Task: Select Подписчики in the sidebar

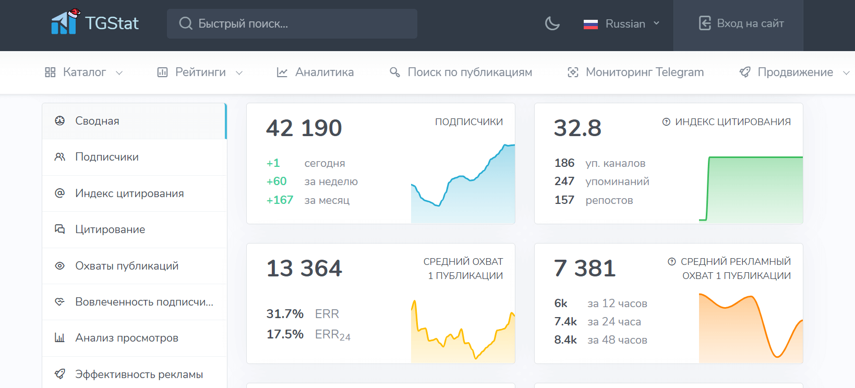Action: (135, 157)
